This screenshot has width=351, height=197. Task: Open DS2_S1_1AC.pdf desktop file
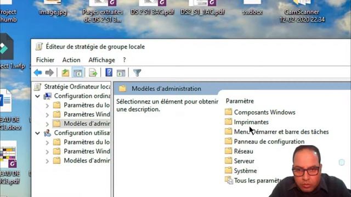202,8
